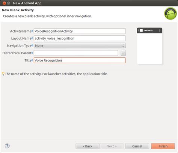Click the app icon in phone preview

[x=141, y=30]
